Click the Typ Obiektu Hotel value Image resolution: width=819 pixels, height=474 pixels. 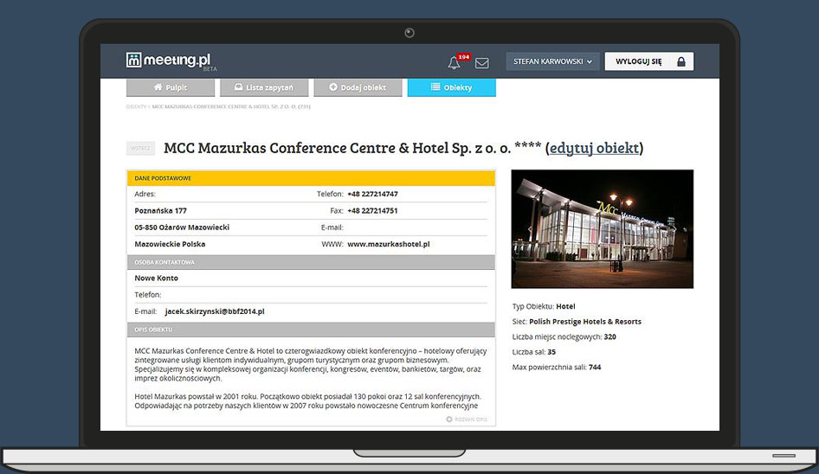[x=565, y=306]
